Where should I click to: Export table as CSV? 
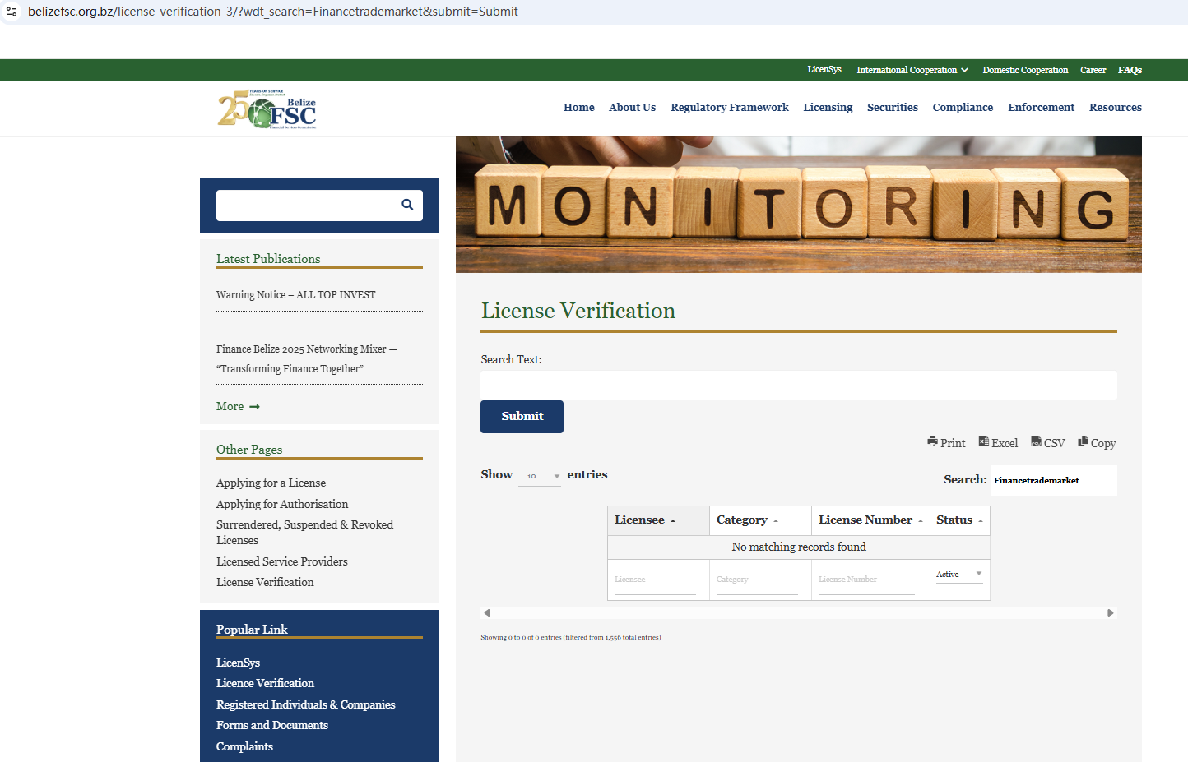1047,442
